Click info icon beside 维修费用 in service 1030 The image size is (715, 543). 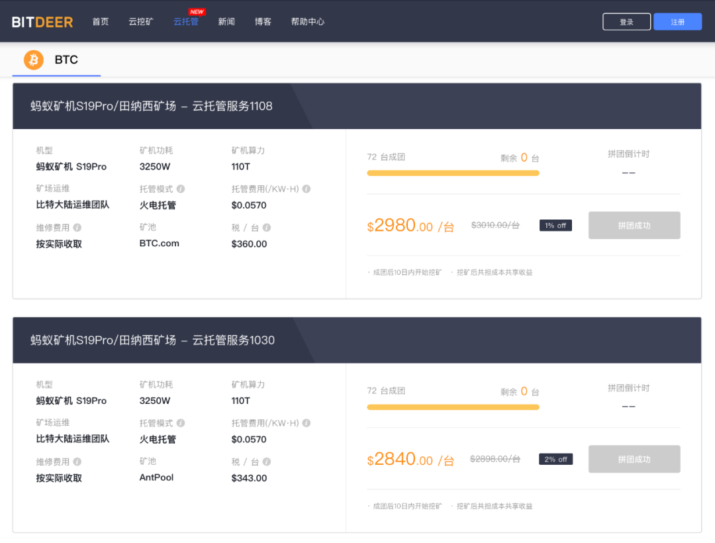coord(77,462)
